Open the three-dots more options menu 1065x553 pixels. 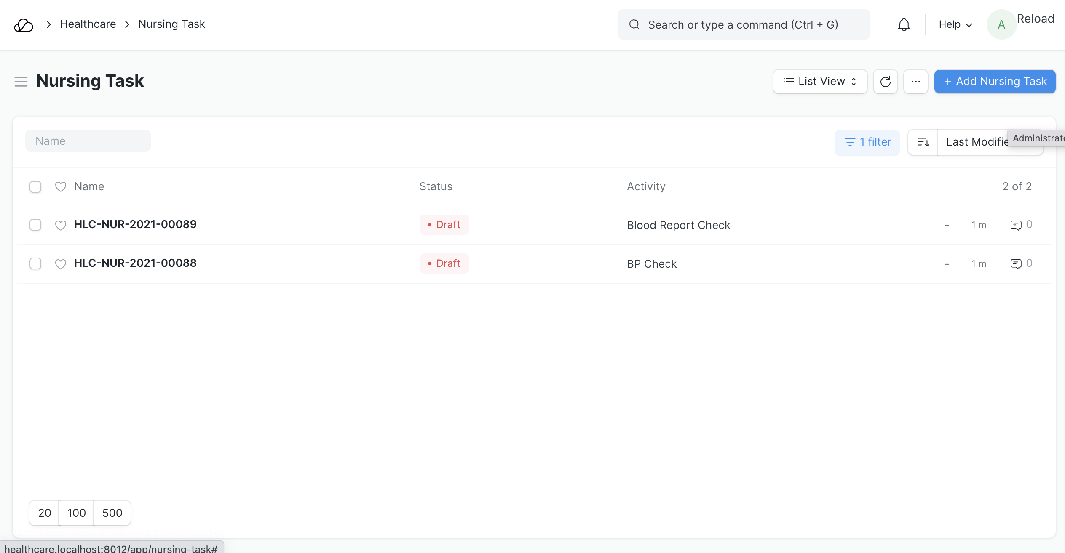click(x=915, y=81)
